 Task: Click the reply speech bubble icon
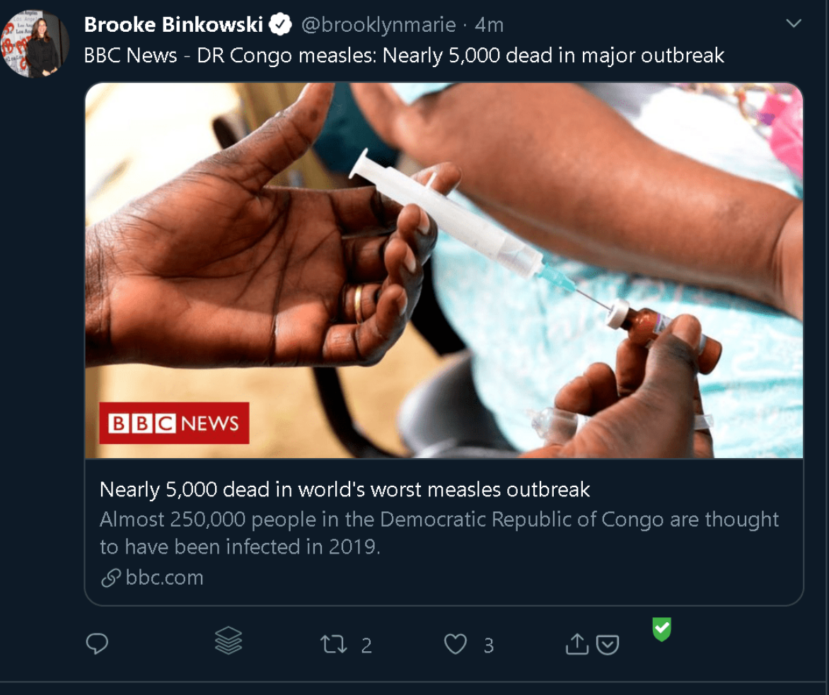pos(97,644)
